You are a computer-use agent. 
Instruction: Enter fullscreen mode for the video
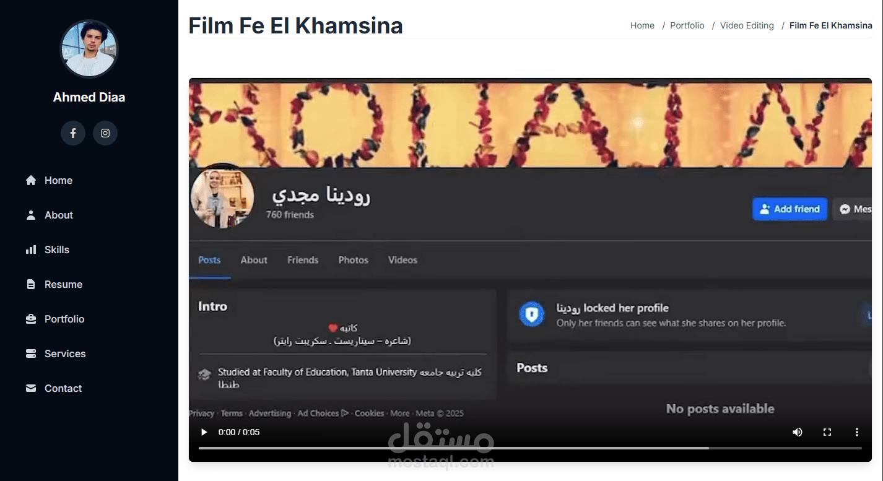(x=827, y=432)
